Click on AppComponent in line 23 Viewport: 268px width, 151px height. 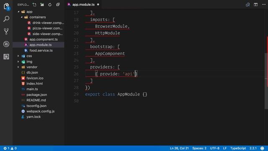(x=110, y=53)
